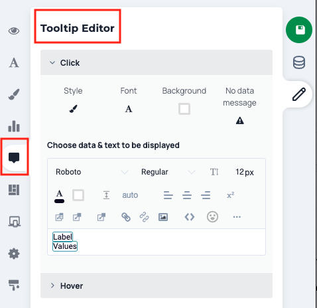Open the settings gear in sidebar
The image size is (317, 308).
coord(14,254)
